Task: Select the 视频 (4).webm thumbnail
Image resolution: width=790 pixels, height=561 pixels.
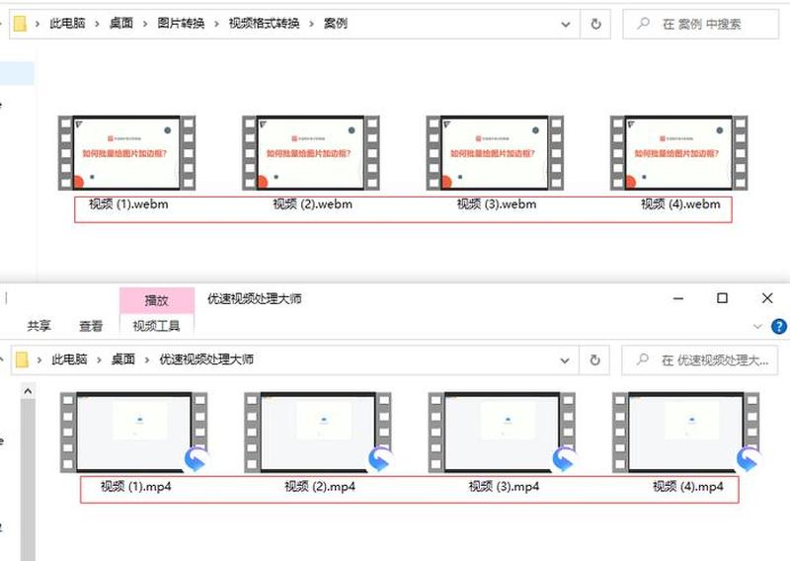Action: click(678, 153)
